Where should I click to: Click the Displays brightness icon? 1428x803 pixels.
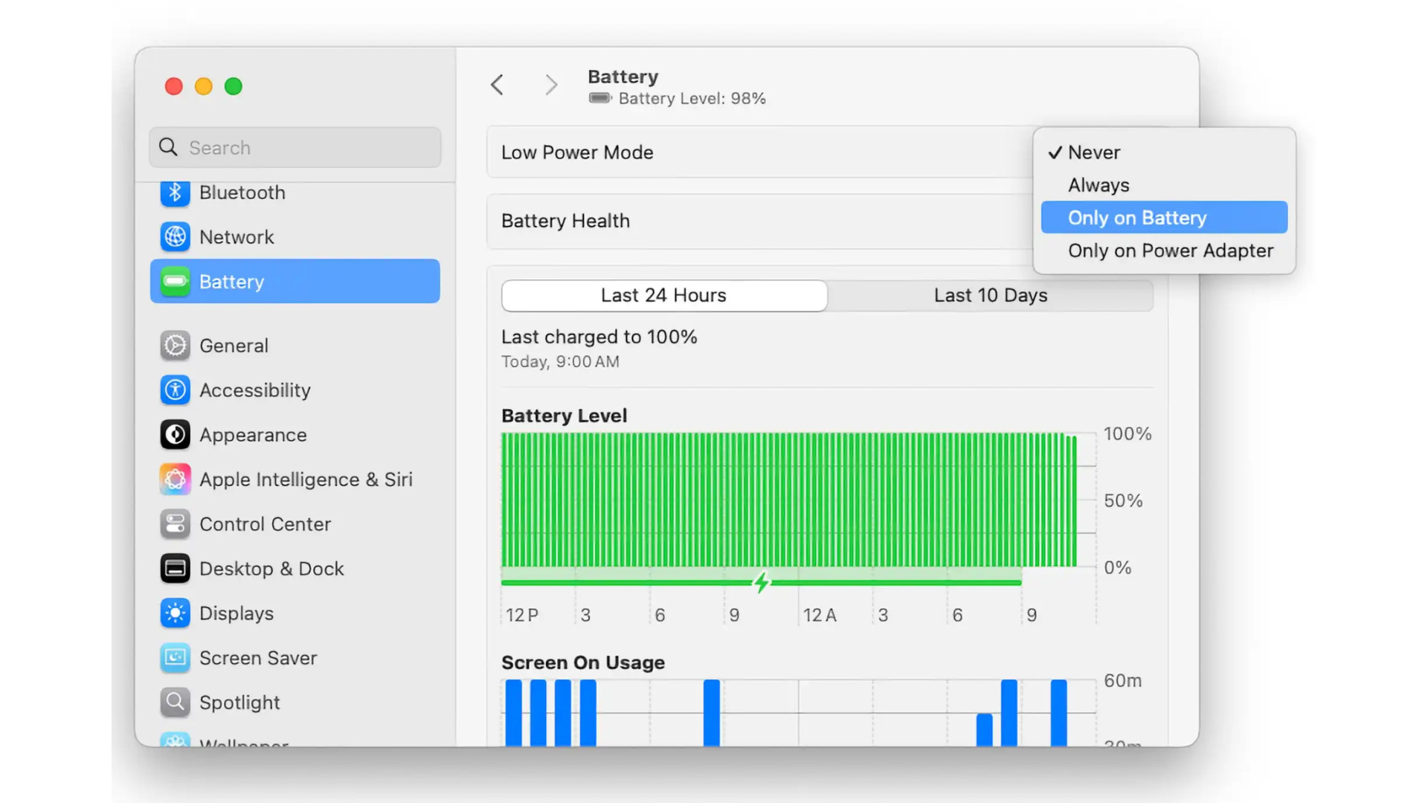point(175,613)
